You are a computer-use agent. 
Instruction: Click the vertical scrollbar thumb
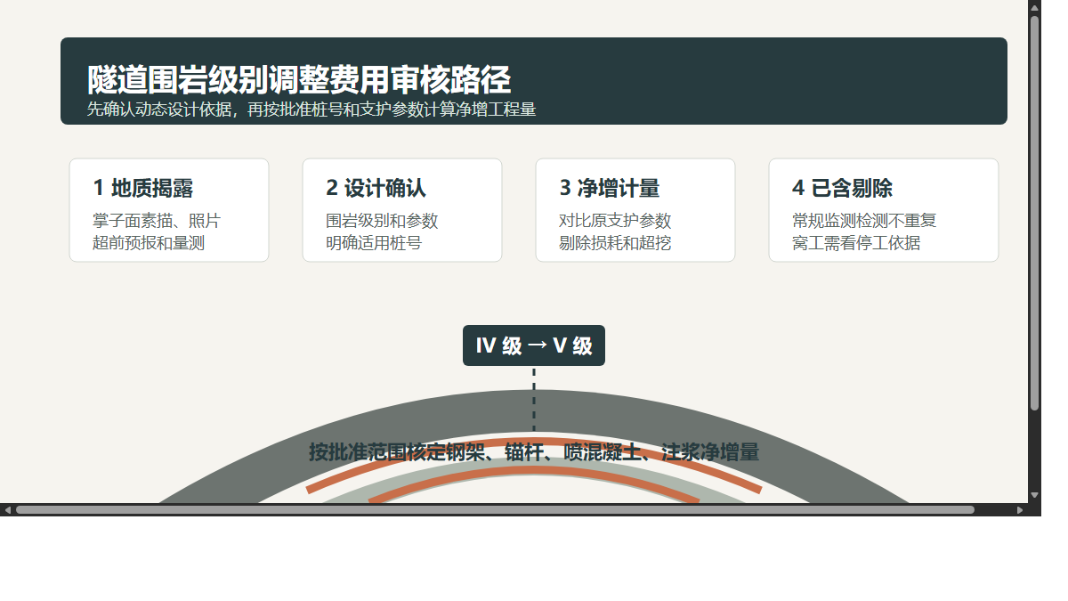click(x=1034, y=213)
